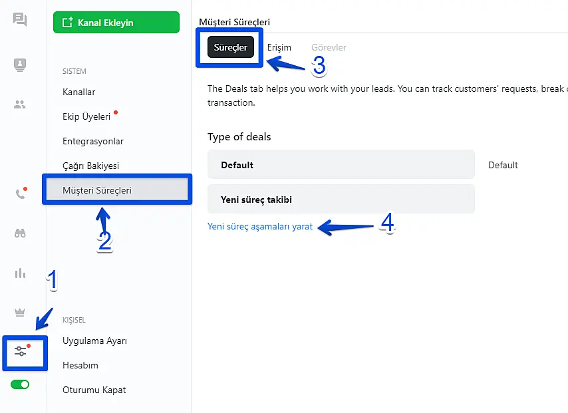Open Kanallar in the sidebar
Viewport: 568px width, 413px height.
(x=79, y=92)
